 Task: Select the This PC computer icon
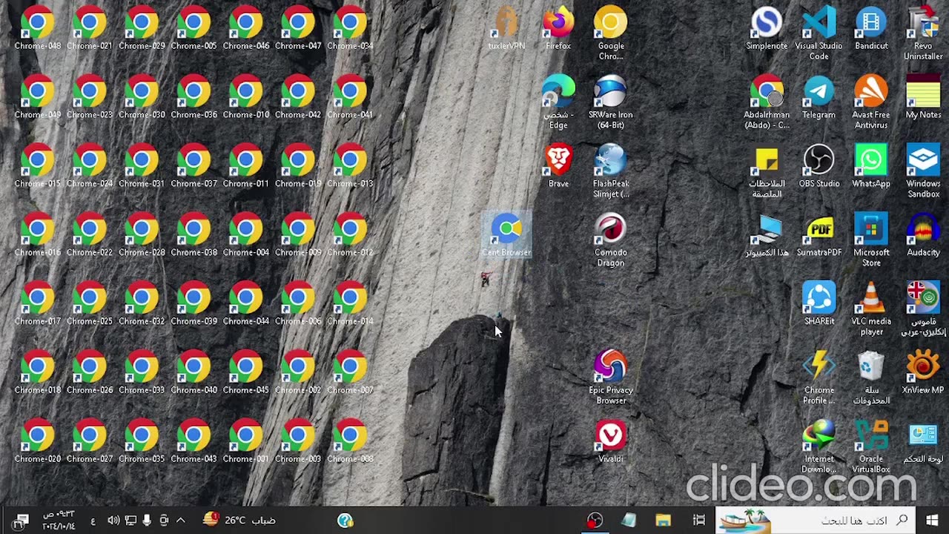click(767, 235)
